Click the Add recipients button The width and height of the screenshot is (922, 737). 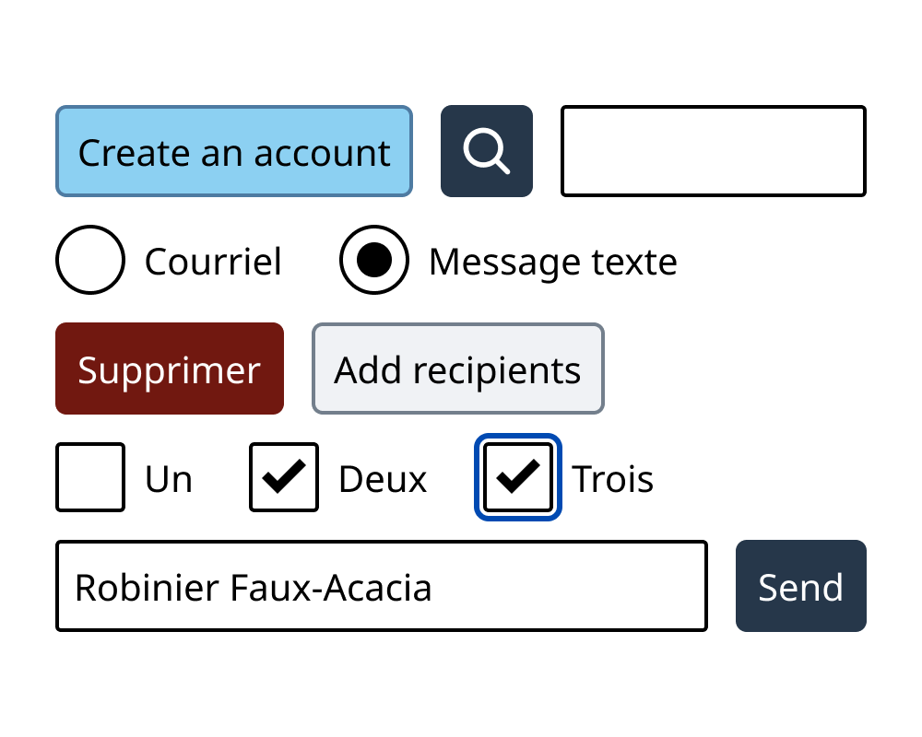coord(457,368)
